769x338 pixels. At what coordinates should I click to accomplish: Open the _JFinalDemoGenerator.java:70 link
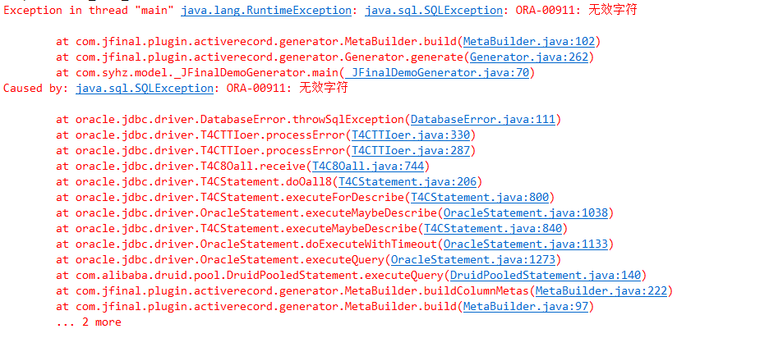pos(437,73)
